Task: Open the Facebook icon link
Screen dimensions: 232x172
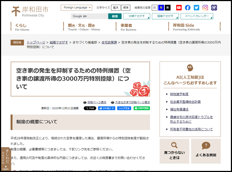Action: tap(188, 8)
